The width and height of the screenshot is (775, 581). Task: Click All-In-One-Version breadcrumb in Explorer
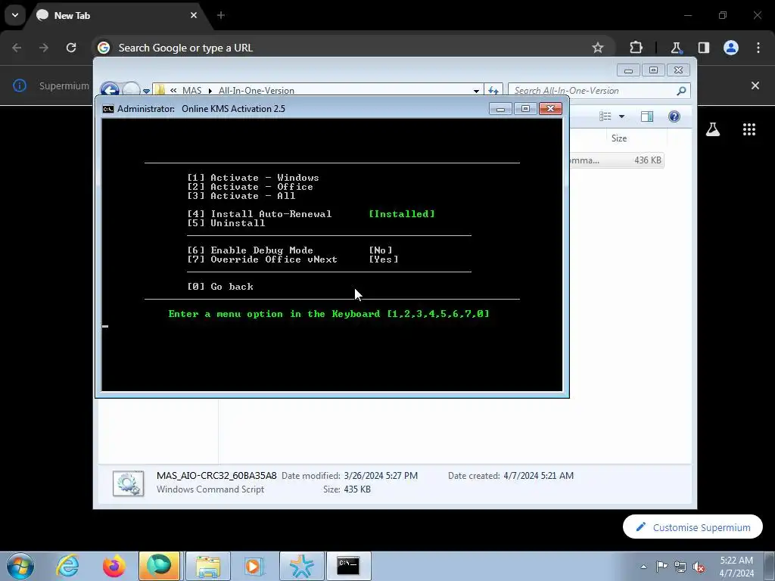tap(257, 91)
